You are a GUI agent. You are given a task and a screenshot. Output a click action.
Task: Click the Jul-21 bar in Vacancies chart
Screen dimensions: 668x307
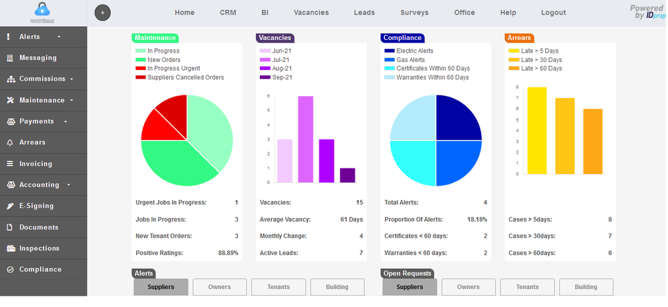[x=306, y=139]
